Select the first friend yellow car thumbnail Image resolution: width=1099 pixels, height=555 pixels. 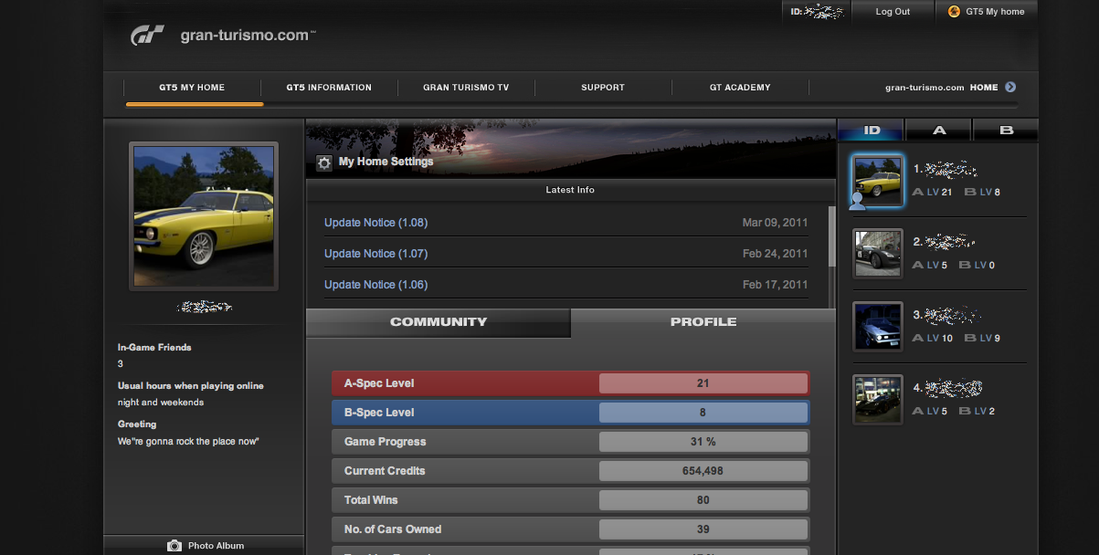tap(878, 180)
